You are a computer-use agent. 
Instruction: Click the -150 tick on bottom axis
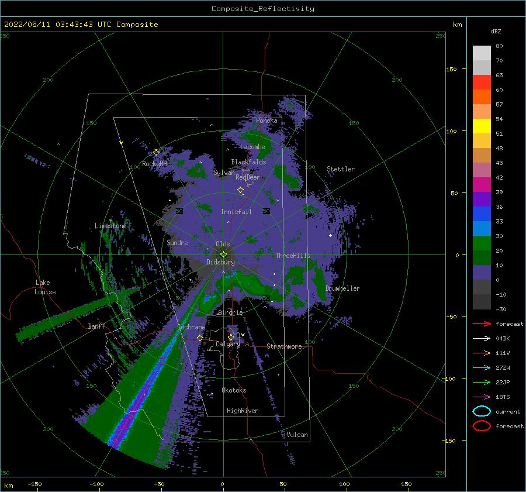click(x=34, y=484)
